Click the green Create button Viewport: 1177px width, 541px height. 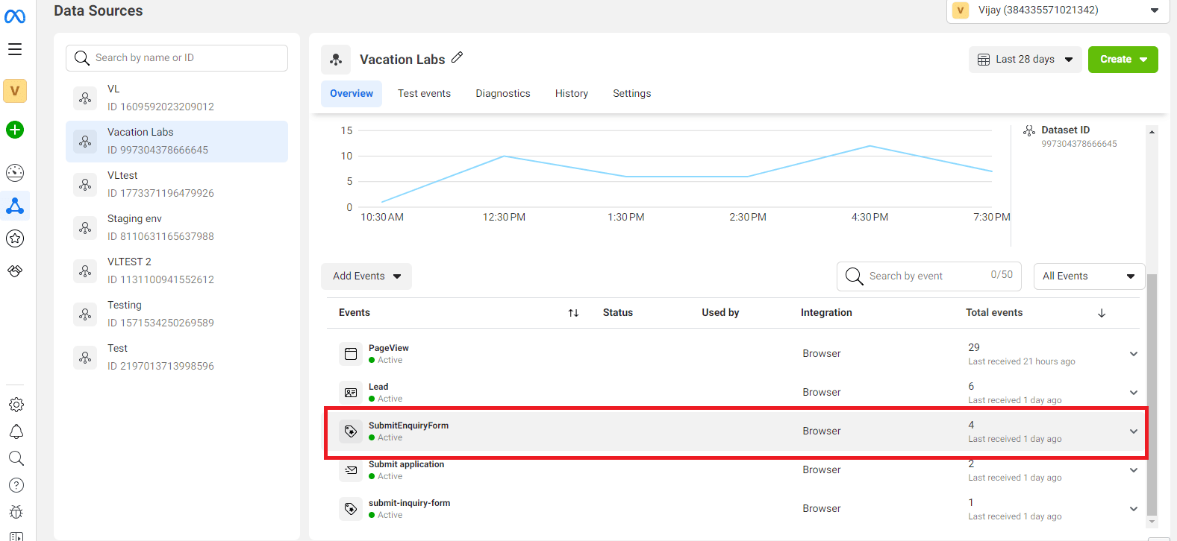tap(1123, 60)
